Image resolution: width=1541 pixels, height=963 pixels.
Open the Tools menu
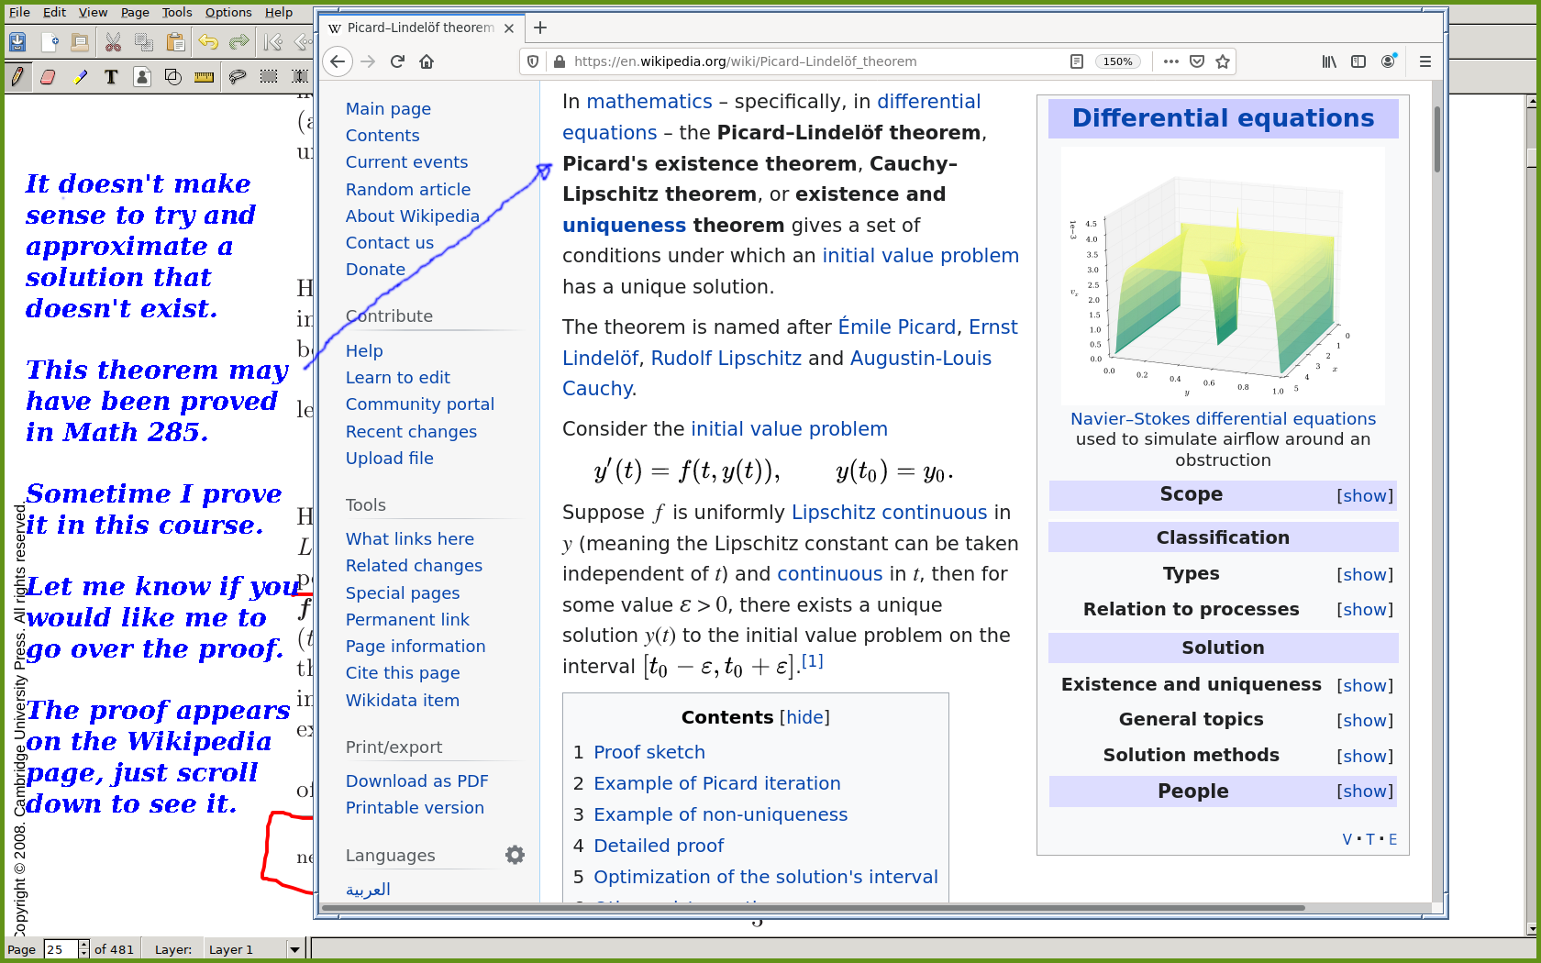177,12
